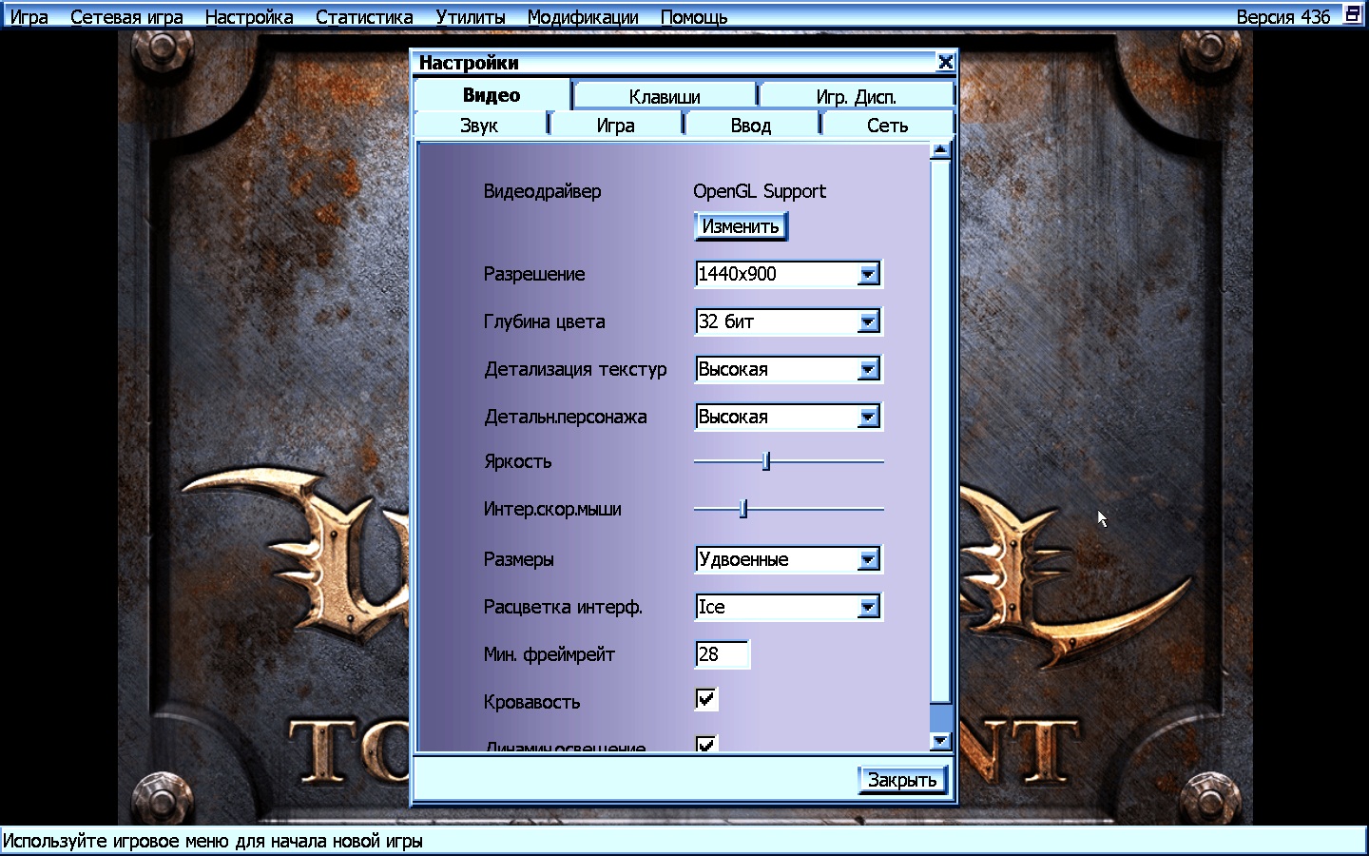The image size is (1369, 856).
Task: Open the Помощь menu
Action: [x=694, y=17]
